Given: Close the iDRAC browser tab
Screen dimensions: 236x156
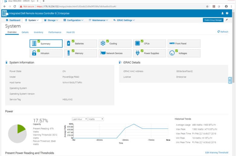Looking at the screenshot, I should click(x=38, y=1).
